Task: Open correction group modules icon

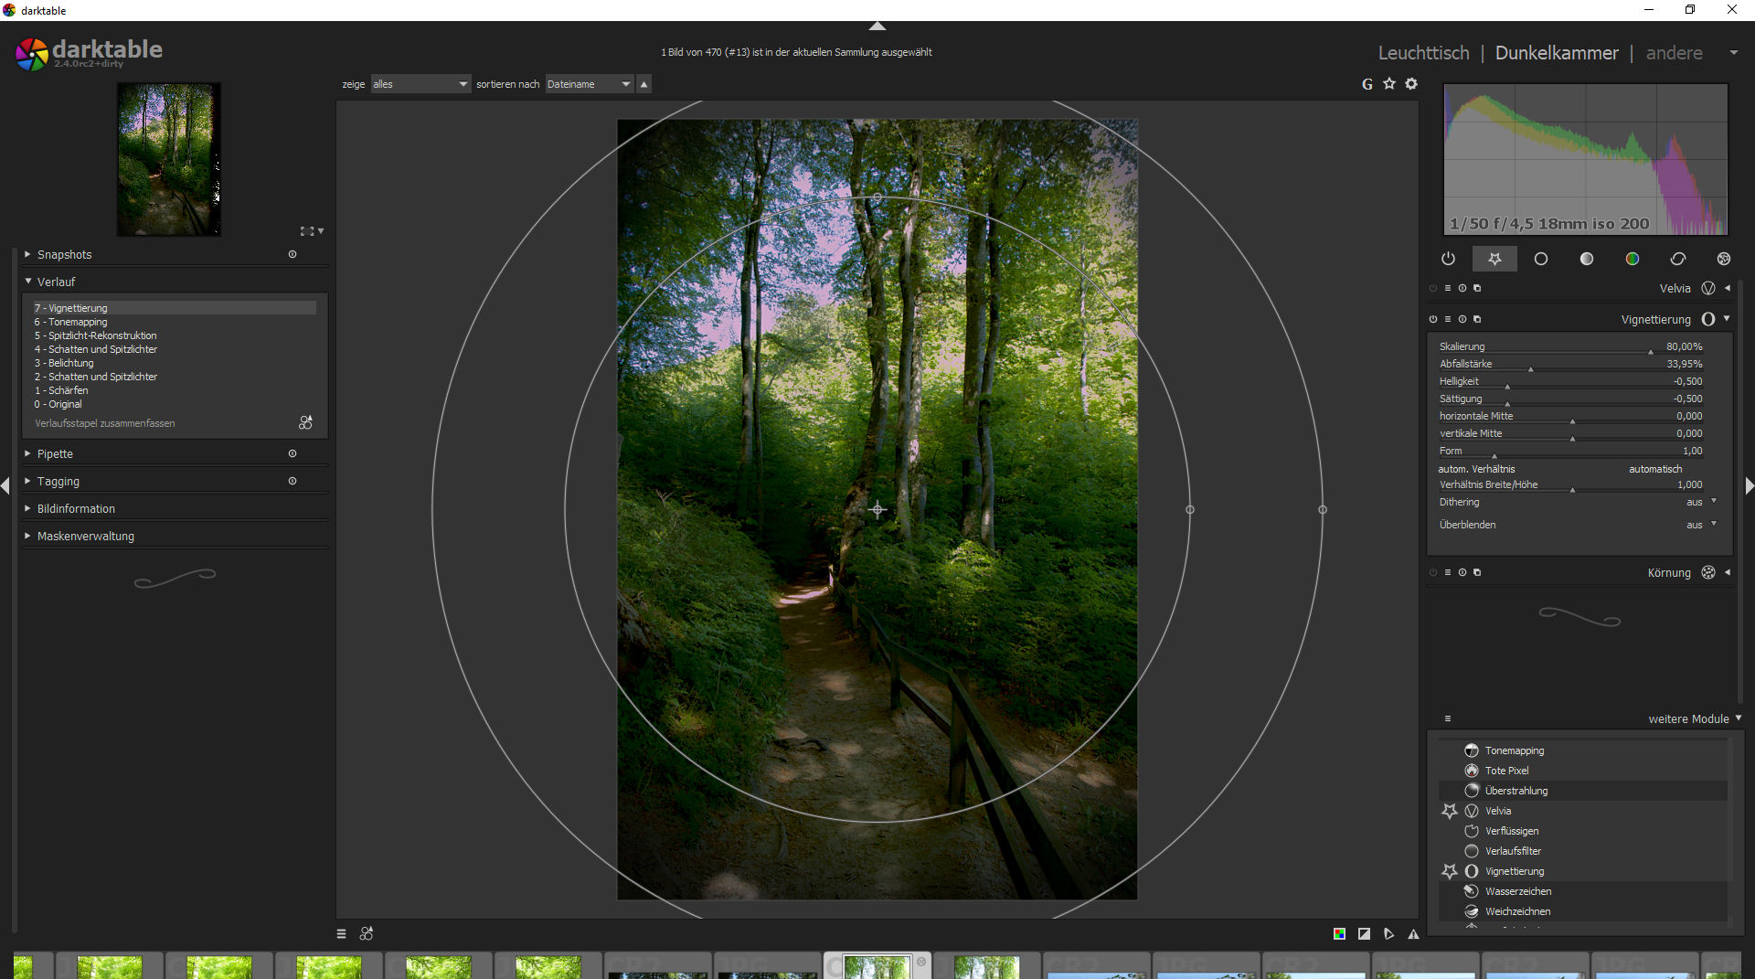Action: pyautogui.click(x=1678, y=259)
